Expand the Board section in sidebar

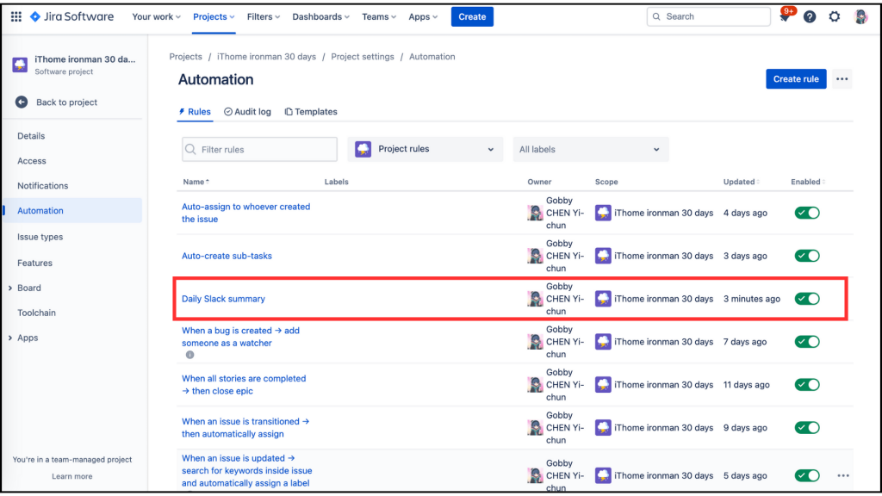[x=10, y=288]
